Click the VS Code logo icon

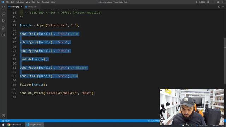2,2
